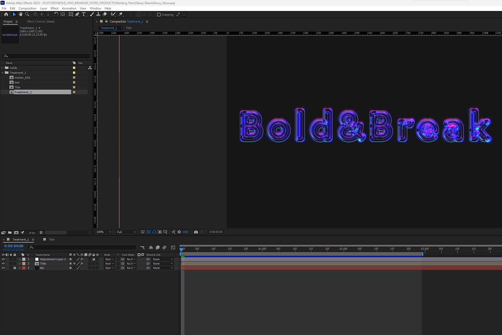Collapse the Treatment_1 folder

click(2, 73)
